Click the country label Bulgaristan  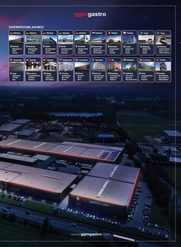[x=67, y=60]
